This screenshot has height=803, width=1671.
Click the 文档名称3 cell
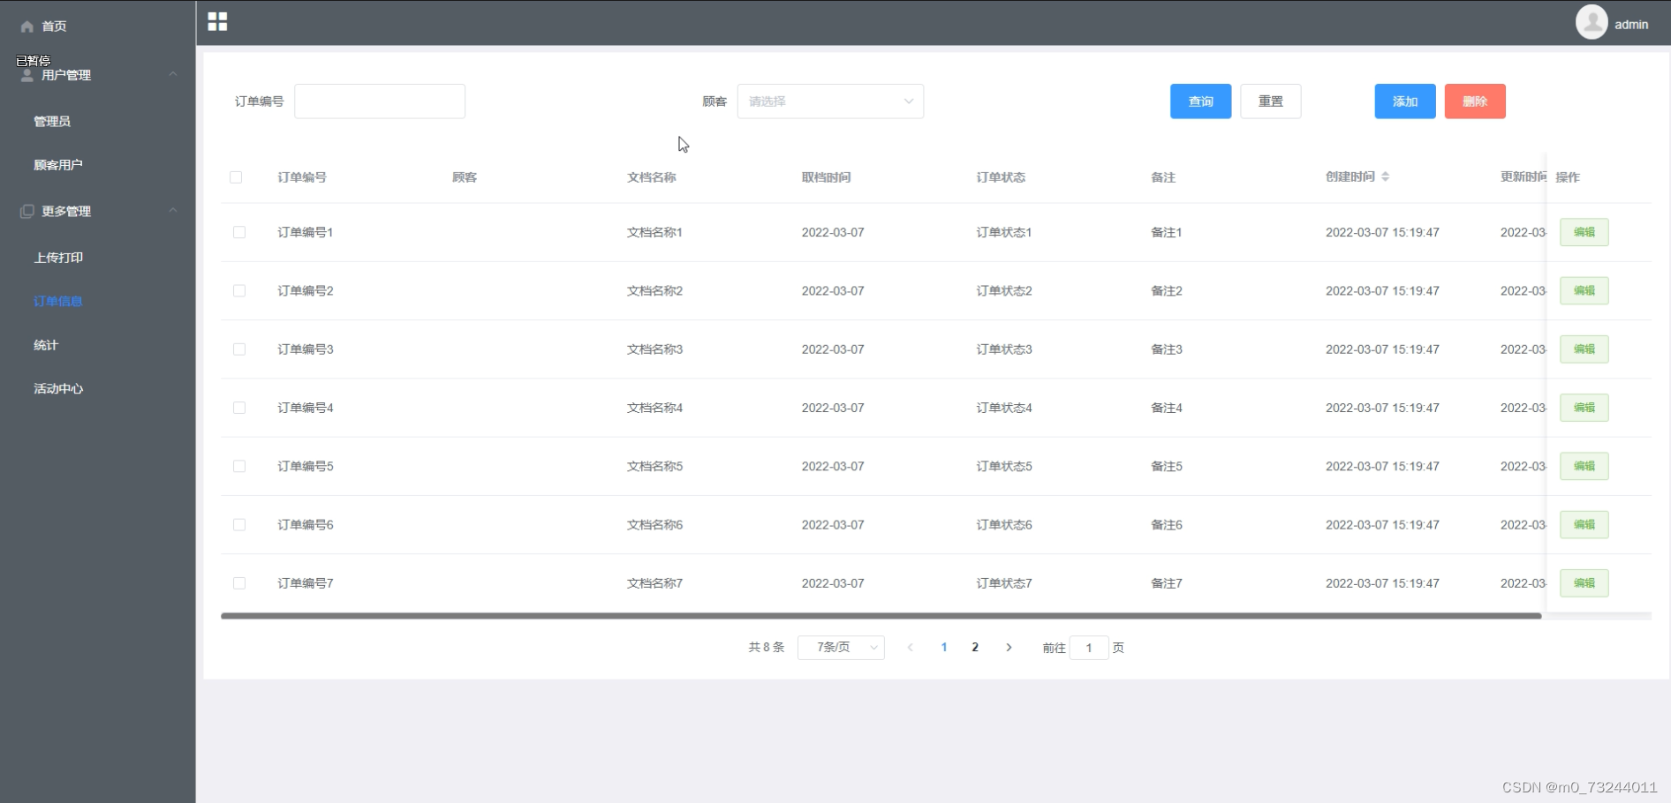click(x=654, y=349)
